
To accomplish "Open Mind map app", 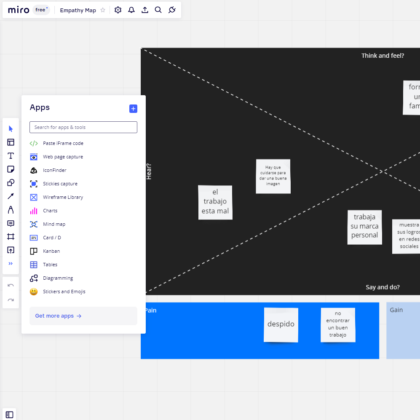I will tap(83, 224).
